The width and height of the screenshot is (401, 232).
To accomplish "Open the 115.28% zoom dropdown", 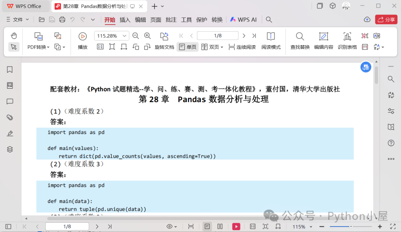I will 124,36.
